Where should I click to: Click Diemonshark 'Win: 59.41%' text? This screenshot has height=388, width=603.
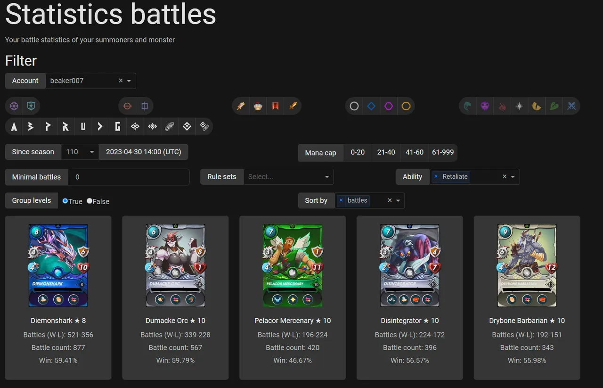click(x=58, y=360)
